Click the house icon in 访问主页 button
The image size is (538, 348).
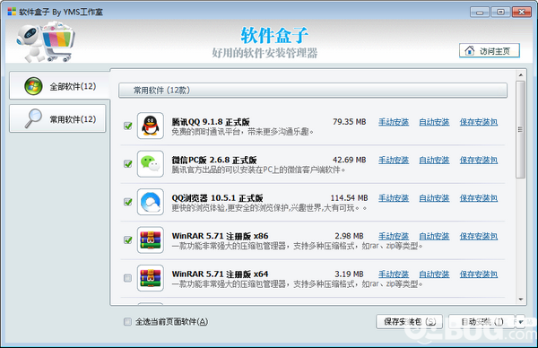pyautogui.click(x=469, y=51)
